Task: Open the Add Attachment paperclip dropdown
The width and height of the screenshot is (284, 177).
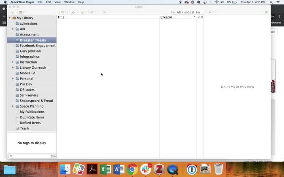Action: [93, 12]
